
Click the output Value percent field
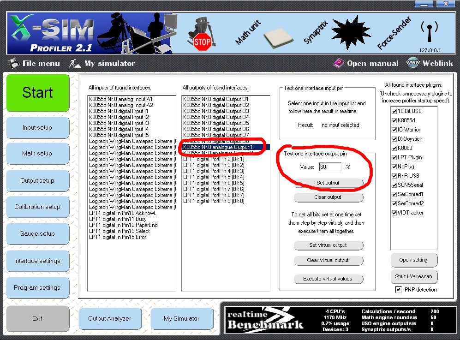click(329, 167)
